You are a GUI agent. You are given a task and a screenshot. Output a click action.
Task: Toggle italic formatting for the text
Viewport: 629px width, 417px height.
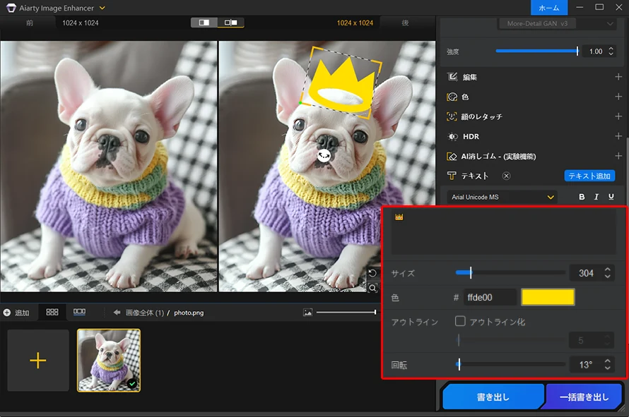point(596,196)
